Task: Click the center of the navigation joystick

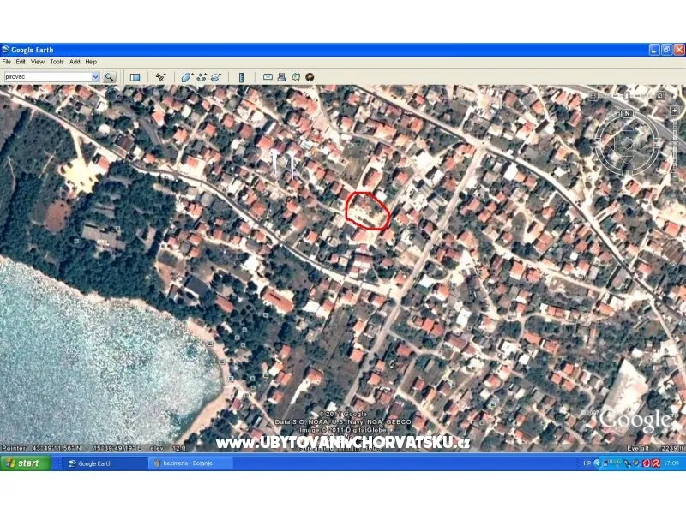Action: click(627, 142)
